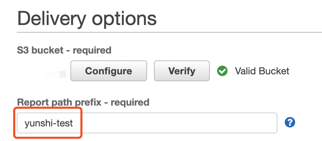Viewport: 322px width, 141px height.
Task: Click the word options in the heading
Action: [124, 20]
